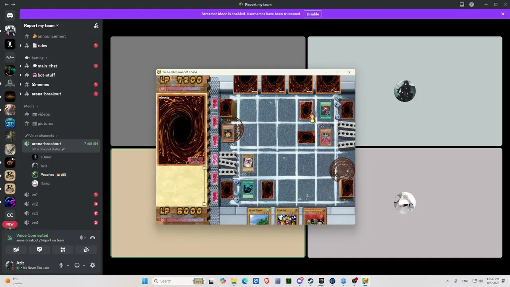This screenshot has width=510, height=287.
Task: Open the videos channel
Action: tap(61, 114)
